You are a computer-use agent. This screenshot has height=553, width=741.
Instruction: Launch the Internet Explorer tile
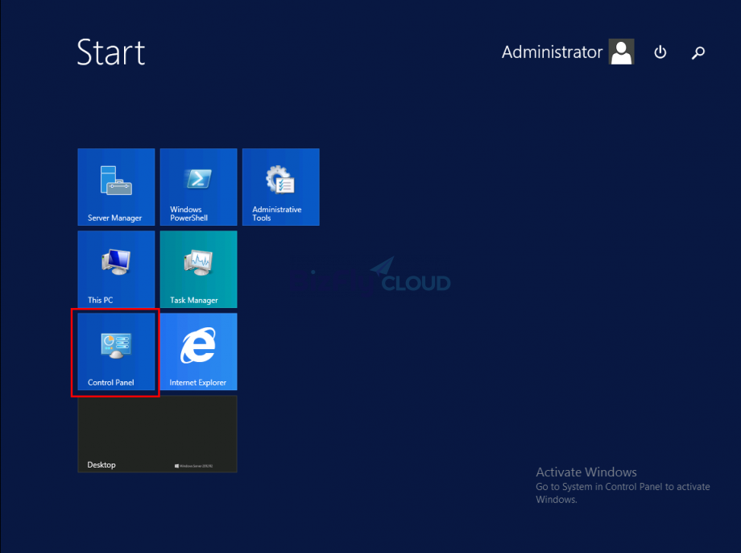click(198, 351)
